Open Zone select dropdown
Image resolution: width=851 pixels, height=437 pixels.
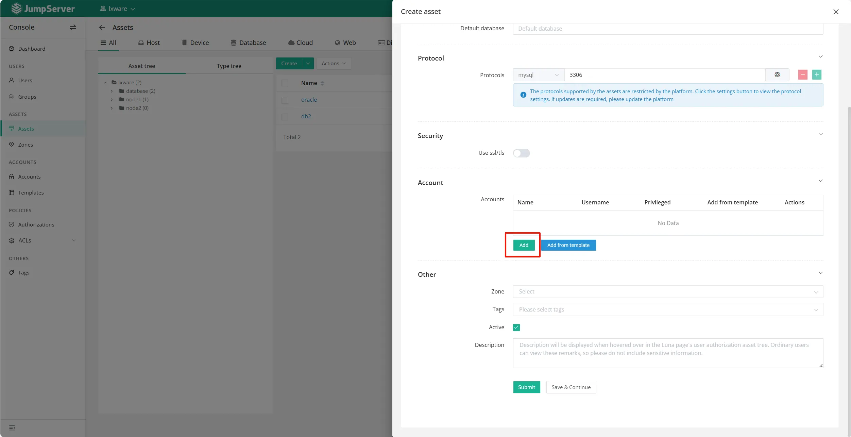tap(668, 292)
